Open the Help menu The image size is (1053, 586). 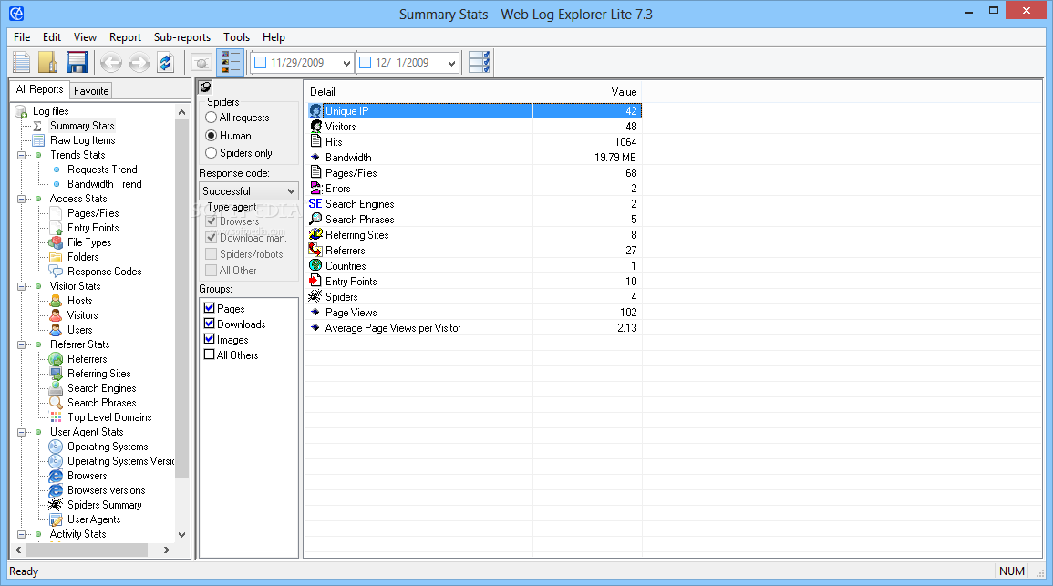[x=274, y=37]
